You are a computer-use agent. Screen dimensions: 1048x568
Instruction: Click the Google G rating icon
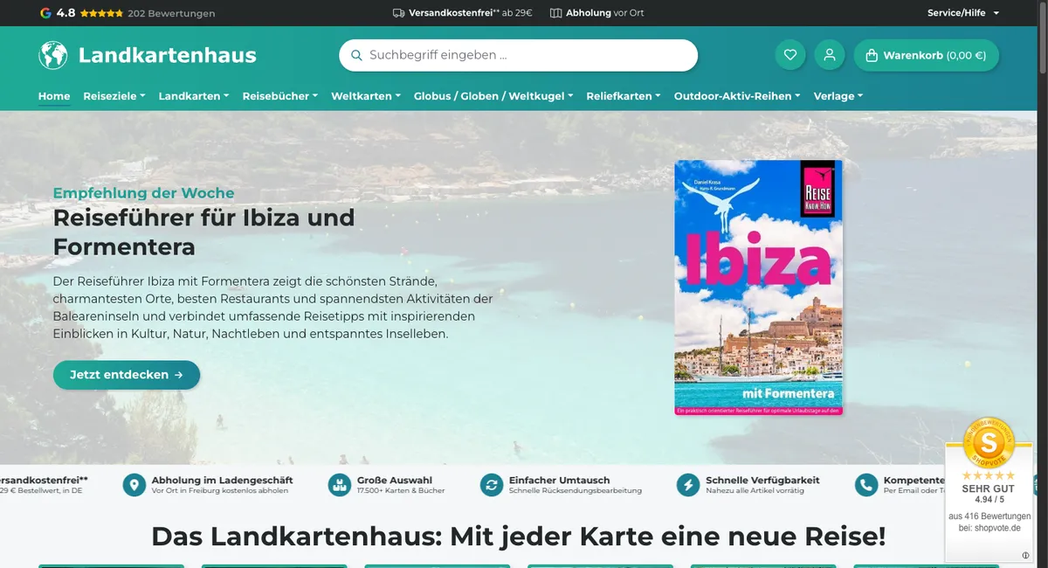click(x=45, y=13)
